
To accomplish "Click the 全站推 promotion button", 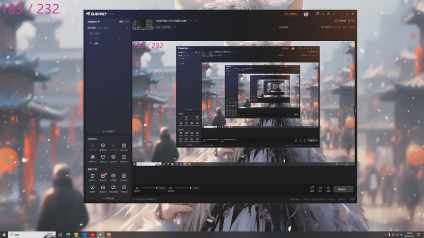I will 284,28.
